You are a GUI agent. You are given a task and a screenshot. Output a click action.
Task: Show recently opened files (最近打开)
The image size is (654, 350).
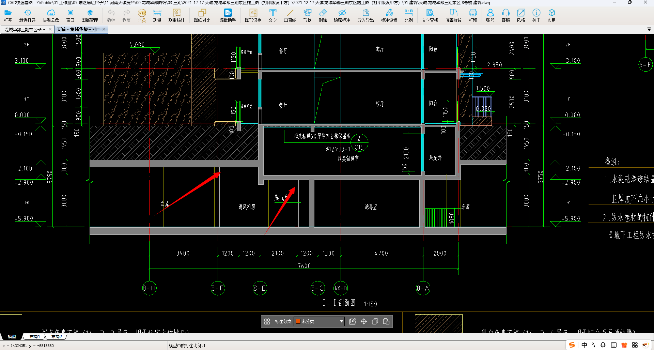click(27, 16)
